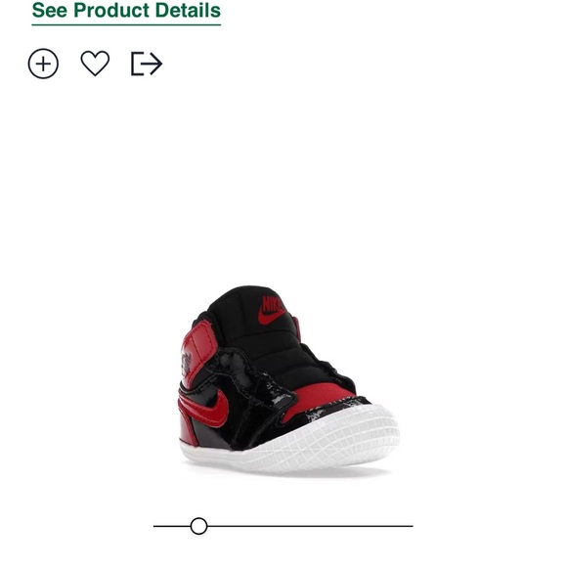Click the red and black sneaker image
This screenshot has height=567, width=567.
click(x=289, y=379)
